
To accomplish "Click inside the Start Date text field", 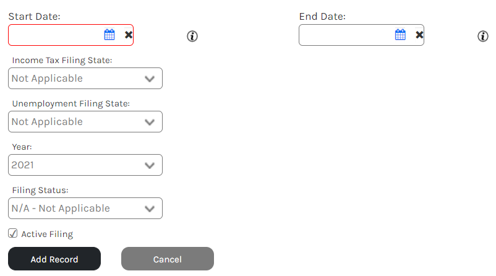I will [x=56, y=35].
